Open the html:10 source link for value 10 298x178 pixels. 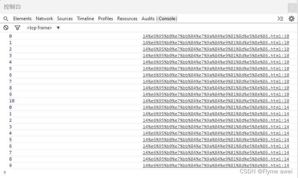pos(216,101)
